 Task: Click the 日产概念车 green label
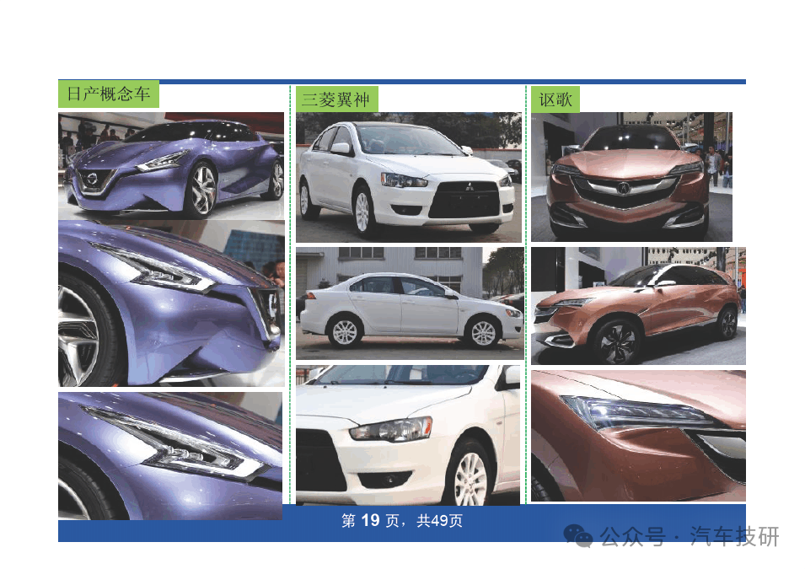[109, 94]
